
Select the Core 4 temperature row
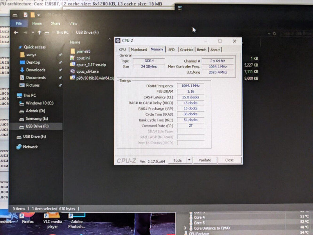[x=249, y=217]
